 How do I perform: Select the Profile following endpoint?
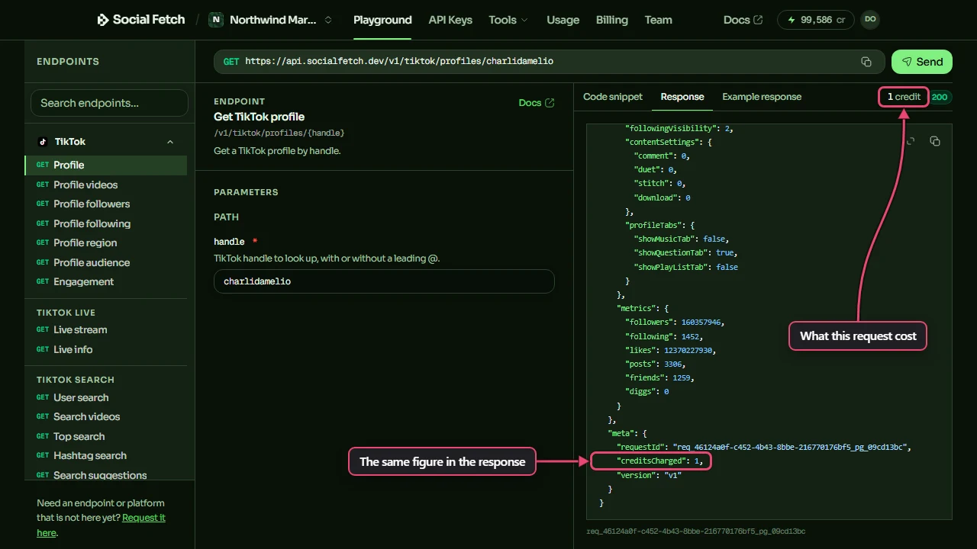pyautogui.click(x=105, y=223)
